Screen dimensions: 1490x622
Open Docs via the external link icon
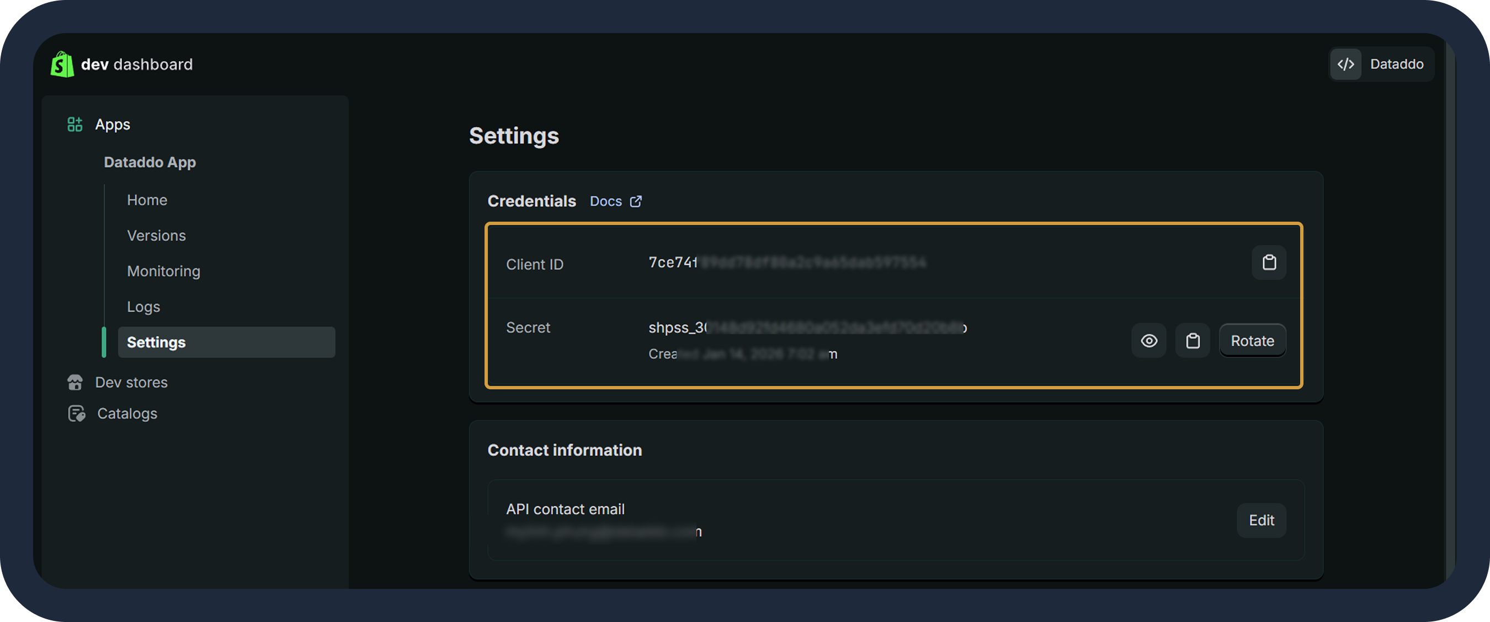point(636,201)
